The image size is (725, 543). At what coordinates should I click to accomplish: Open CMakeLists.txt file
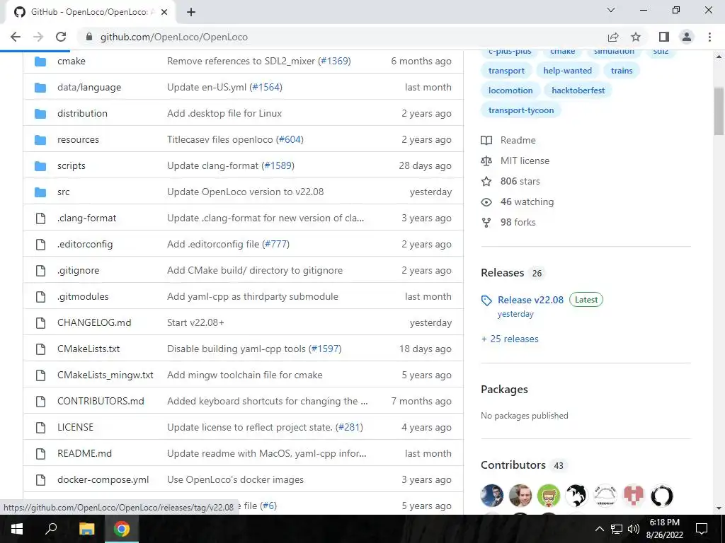click(x=89, y=349)
